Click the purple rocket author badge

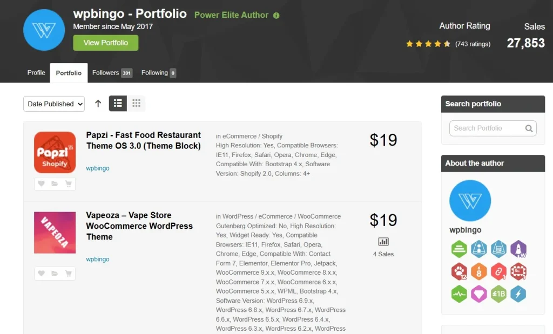coord(518,248)
